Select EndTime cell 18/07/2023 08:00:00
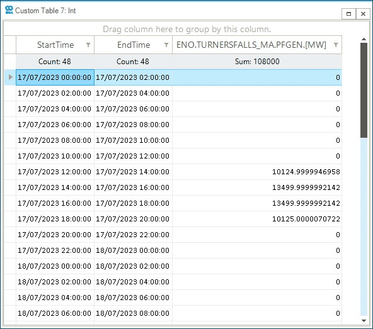373x329 pixels. click(133, 313)
